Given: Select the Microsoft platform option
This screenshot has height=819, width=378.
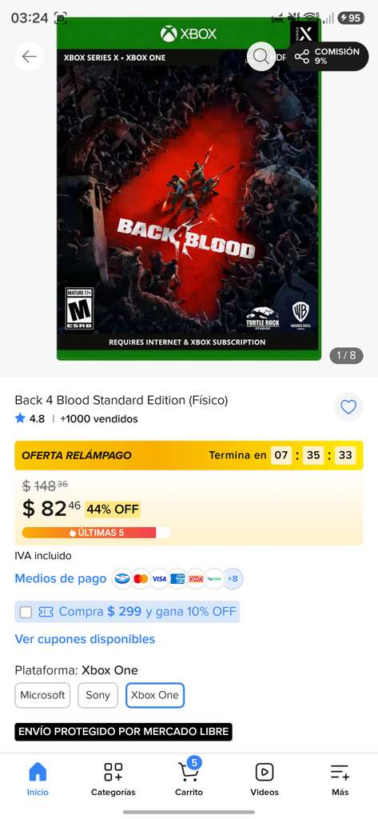Looking at the screenshot, I should (42, 695).
